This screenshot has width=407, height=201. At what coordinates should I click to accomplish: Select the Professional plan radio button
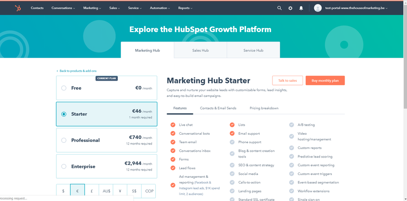[64, 140]
